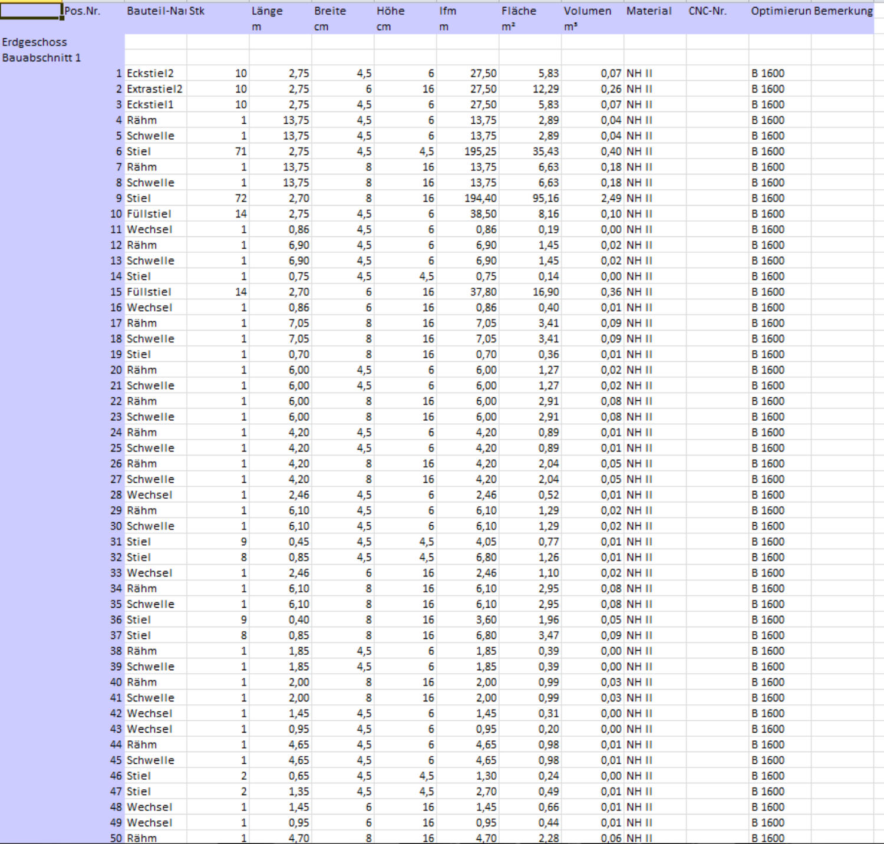
Task: Select the 'Breite' header cell
Action: [343, 11]
